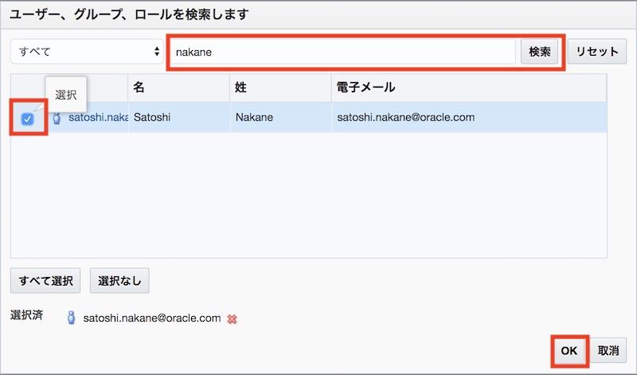Confirm the selection with OK

(569, 351)
